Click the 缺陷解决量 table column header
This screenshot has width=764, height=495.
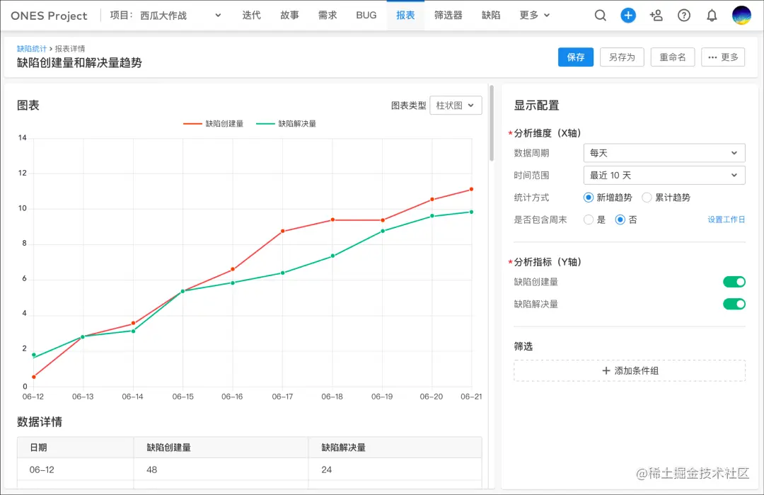395,448
